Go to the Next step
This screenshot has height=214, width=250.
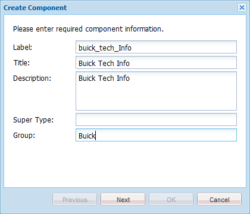(x=123, y=199)
